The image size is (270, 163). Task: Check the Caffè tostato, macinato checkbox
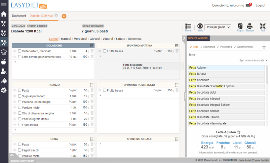tap(20, 51)
